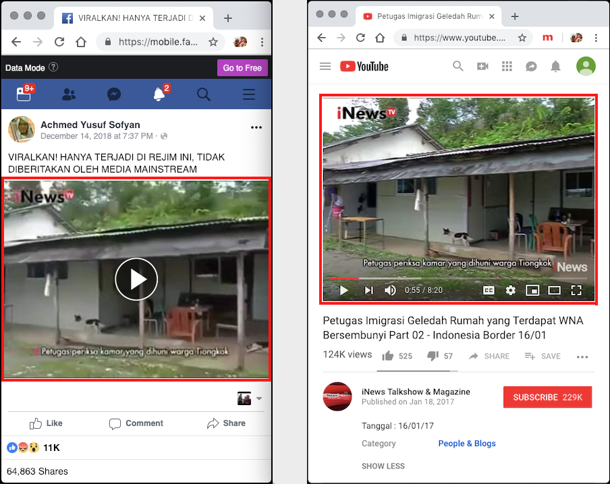Collapse description with SHOW LESS
The height and width of the screenshot is (484, 610).
click(x=383, y=466)
